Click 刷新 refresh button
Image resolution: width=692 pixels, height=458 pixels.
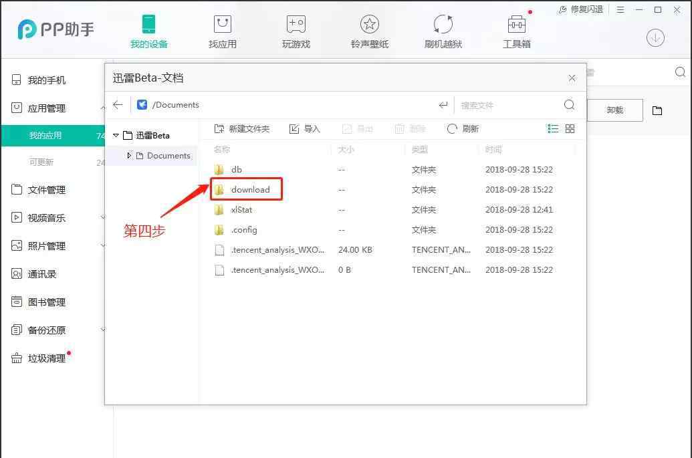pyautogui.click(x=463, y=129)
